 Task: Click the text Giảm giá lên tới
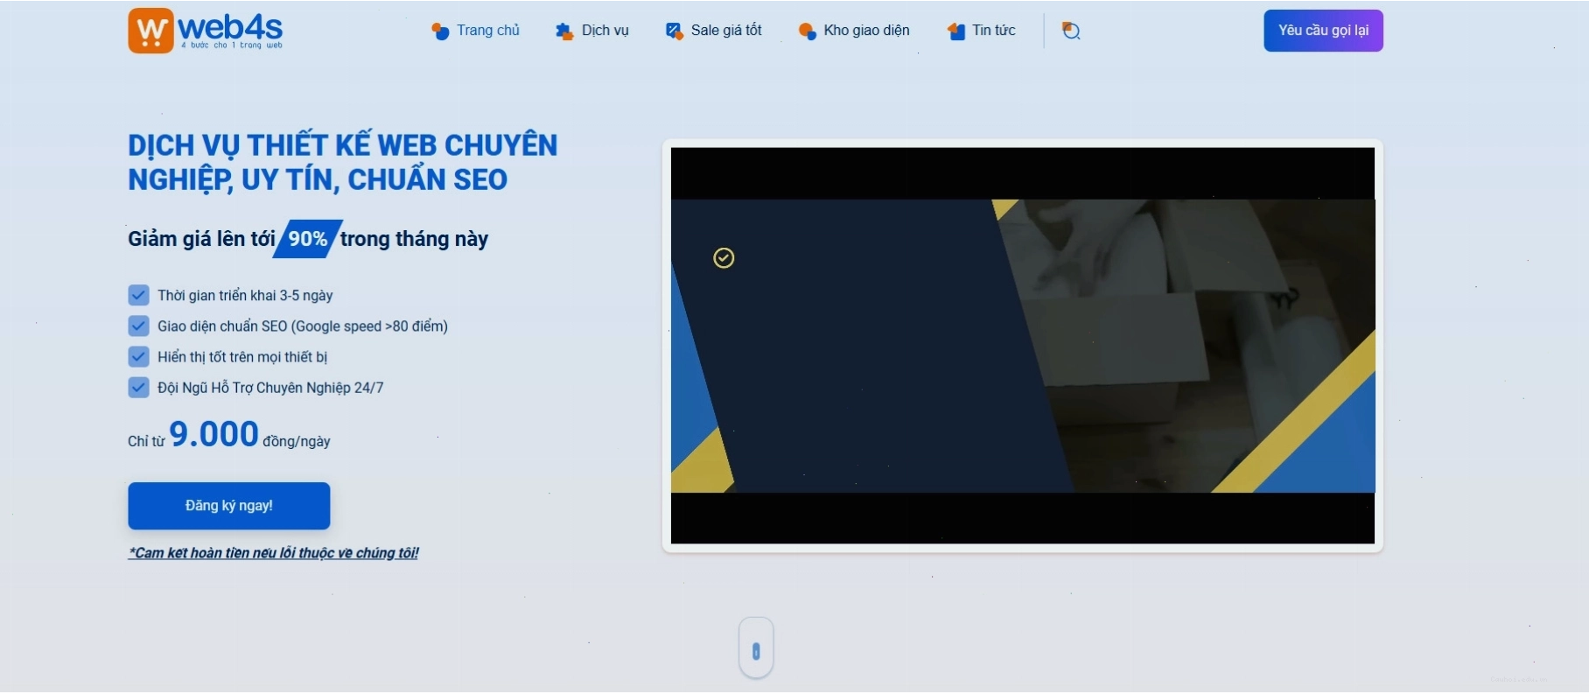tap(201, 239)
